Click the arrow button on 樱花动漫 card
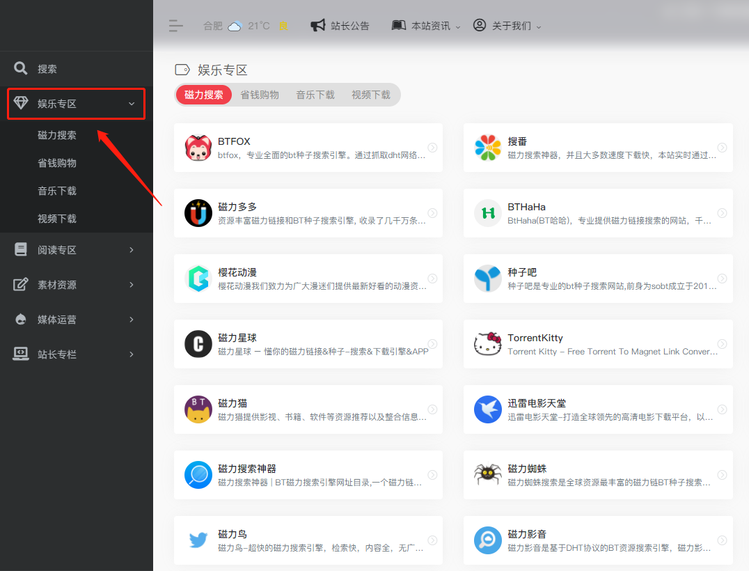The image size is (749, 571). click(432, 279)
